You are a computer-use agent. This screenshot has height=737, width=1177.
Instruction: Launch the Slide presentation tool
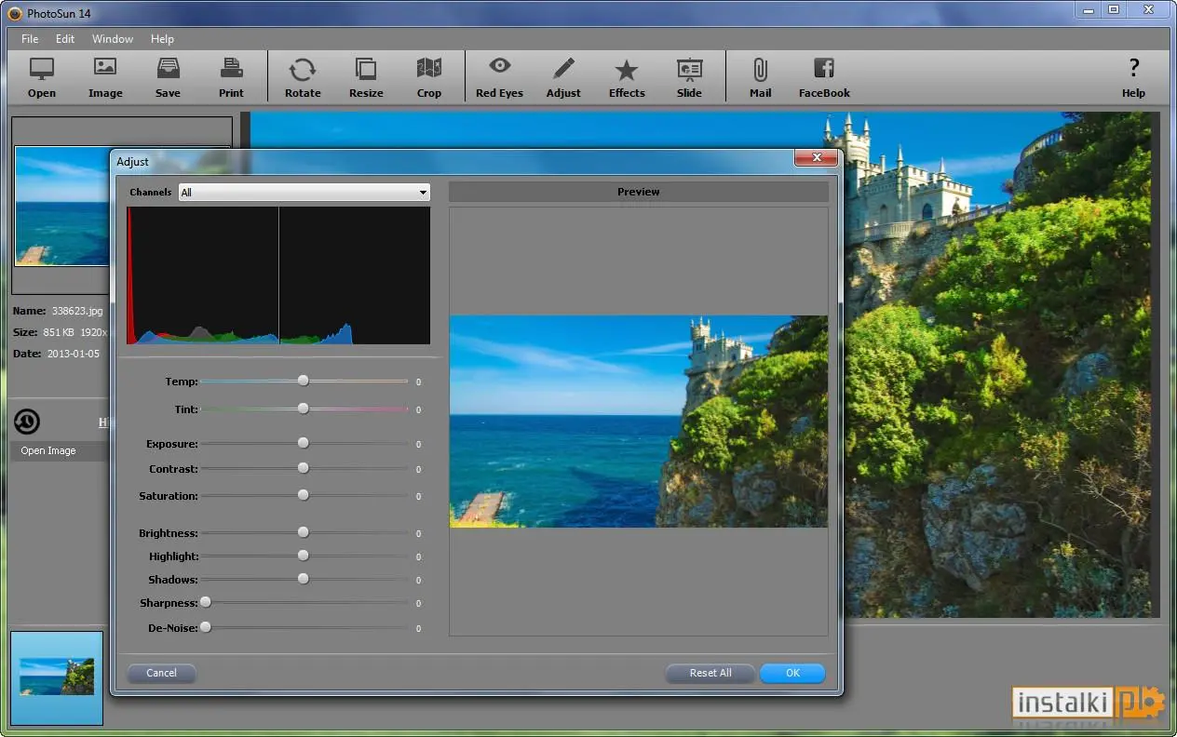[690, 70]
